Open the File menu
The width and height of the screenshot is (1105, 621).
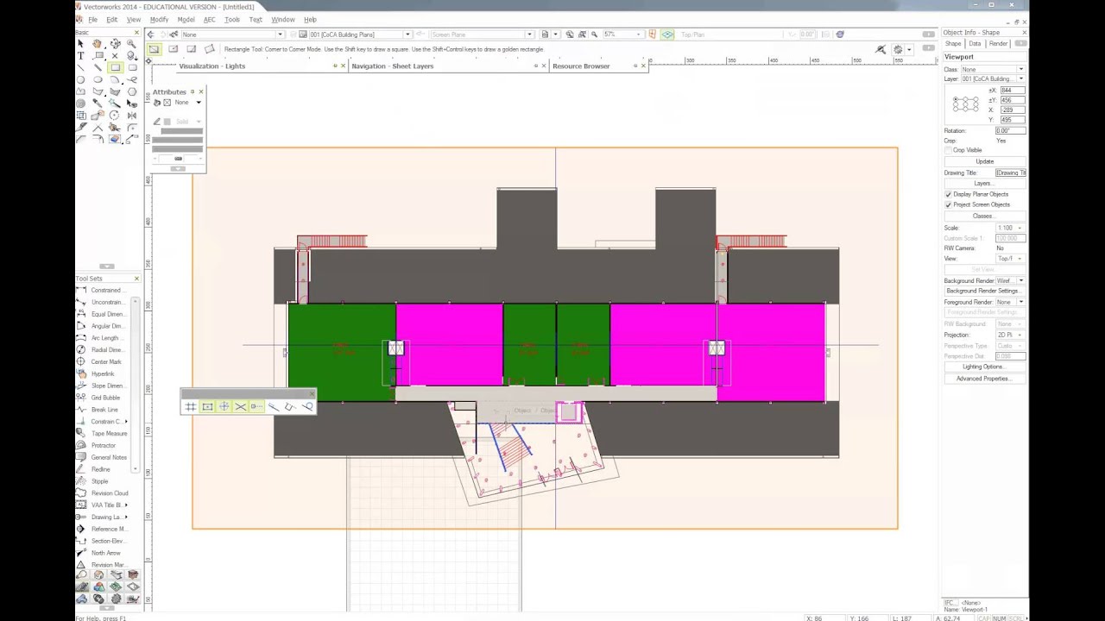[92, 20]
